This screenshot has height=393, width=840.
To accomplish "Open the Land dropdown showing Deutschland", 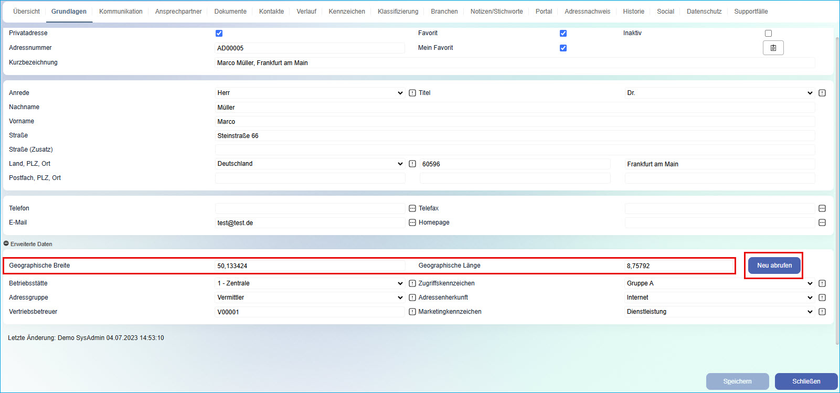I will pos(310,164).
